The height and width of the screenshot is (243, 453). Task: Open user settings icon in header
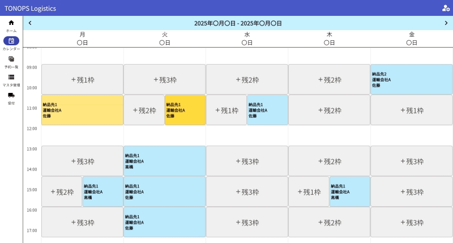pyautogui.click(x=446, y=8)
